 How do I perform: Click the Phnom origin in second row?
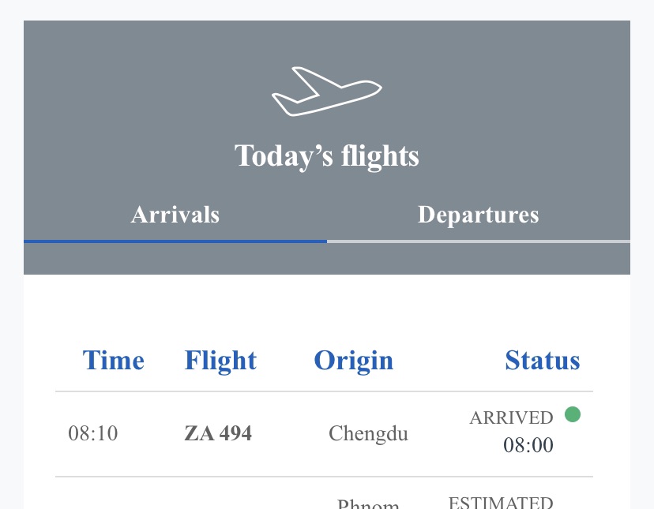pos(368,503)
